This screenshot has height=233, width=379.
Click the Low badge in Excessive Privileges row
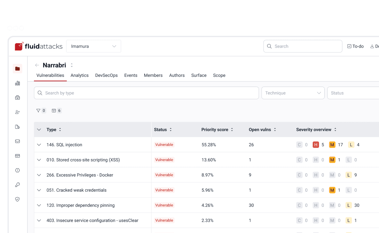click(x=348, y=175)
